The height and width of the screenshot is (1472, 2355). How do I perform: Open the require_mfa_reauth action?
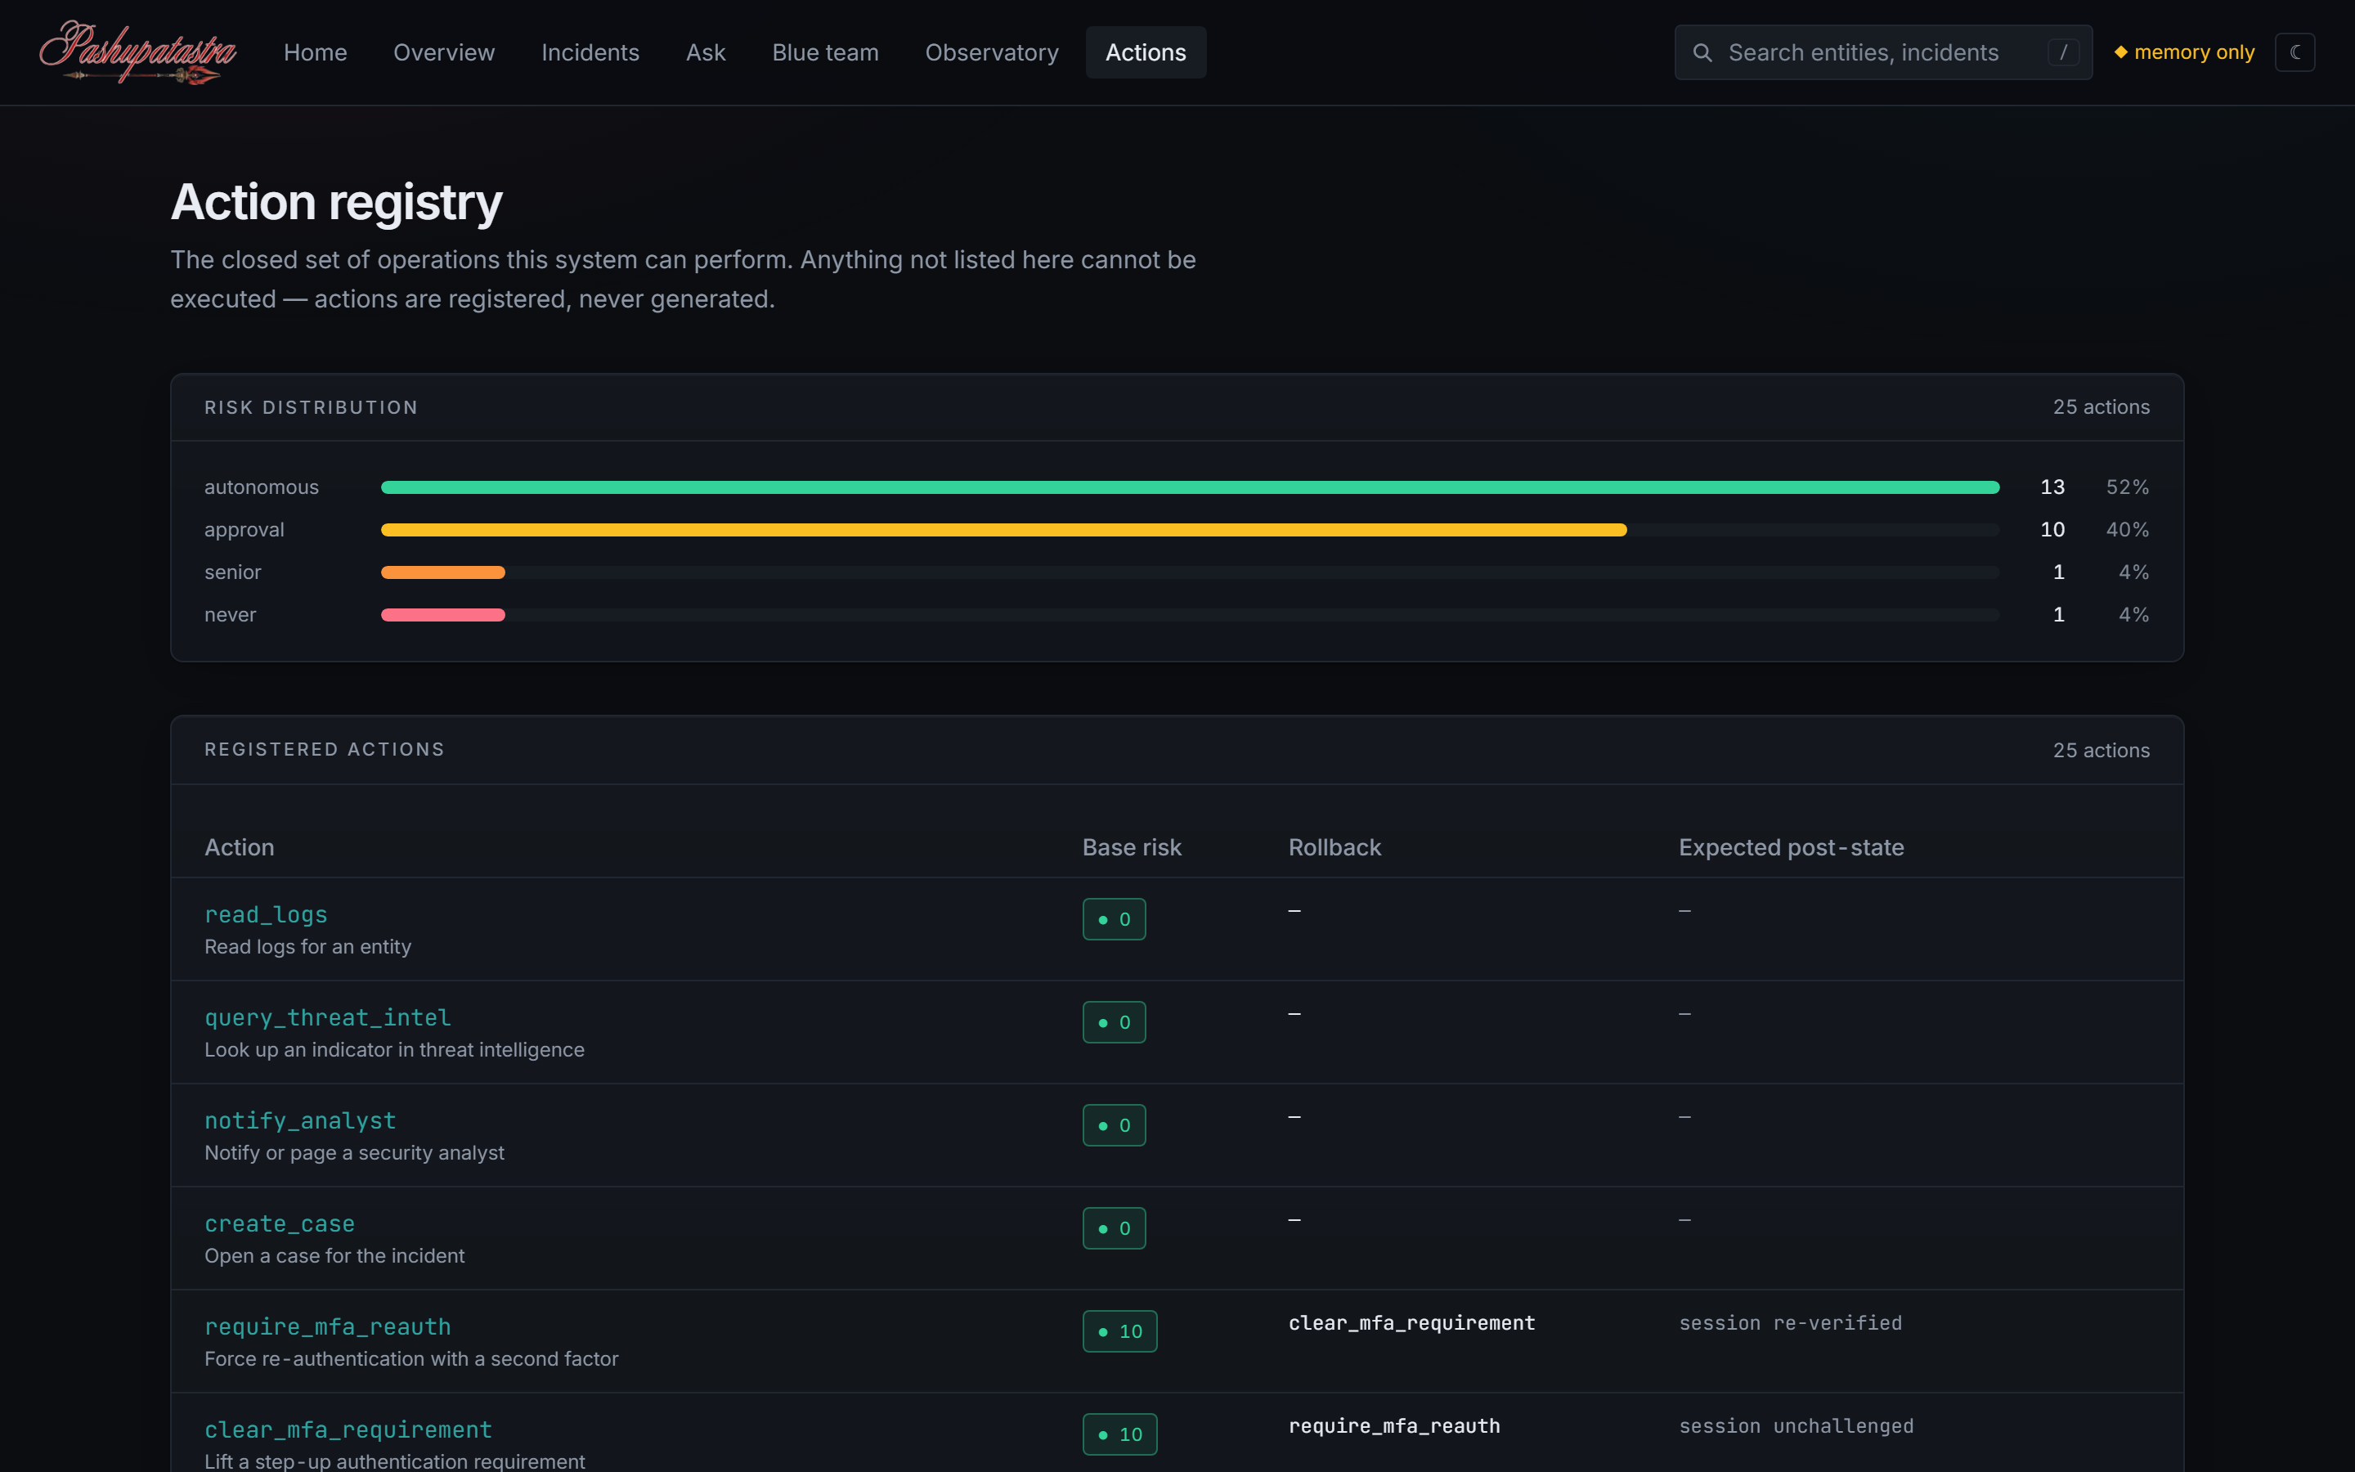(x=328, y=1327)
